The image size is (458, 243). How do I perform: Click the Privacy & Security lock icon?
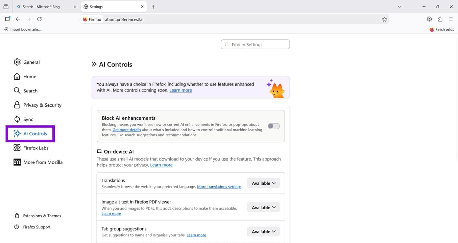pyautogui.click(x=17, y=105)
